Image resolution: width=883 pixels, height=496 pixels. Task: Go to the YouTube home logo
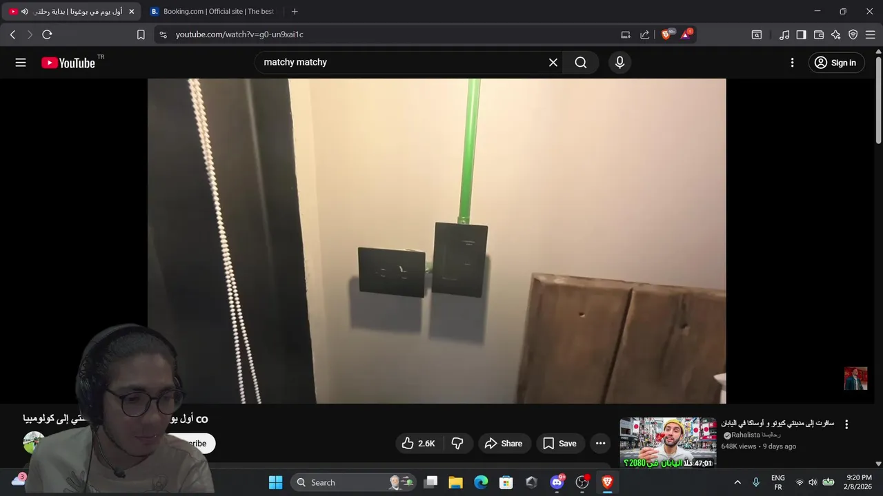tap(68, 63)
